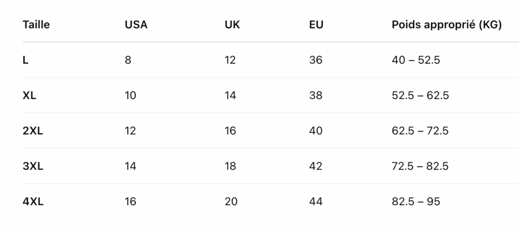Select the UK value 20 for 4XL
The height and width of the screenshot is (228, 519).
pyautogui.click(x=231, y=202)
